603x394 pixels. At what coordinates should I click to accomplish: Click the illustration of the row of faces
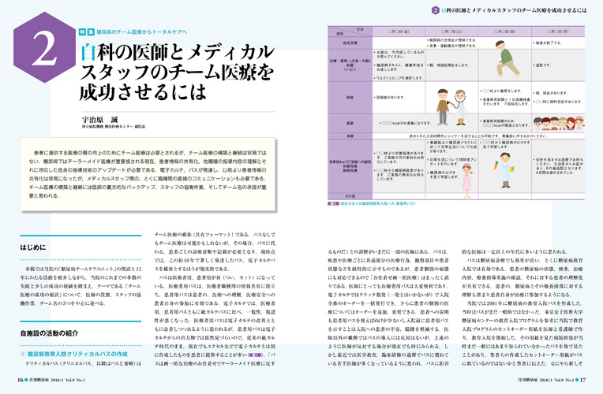pos(558,123)
